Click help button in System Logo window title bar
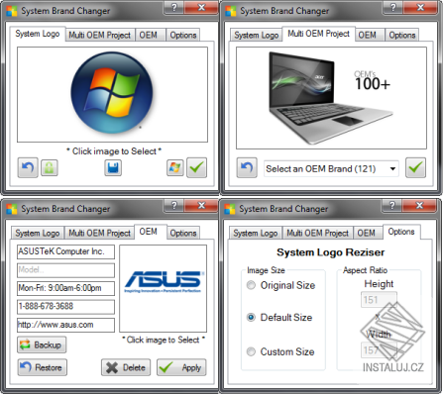The height and width of the screenshot is (394, 443). 174,7
